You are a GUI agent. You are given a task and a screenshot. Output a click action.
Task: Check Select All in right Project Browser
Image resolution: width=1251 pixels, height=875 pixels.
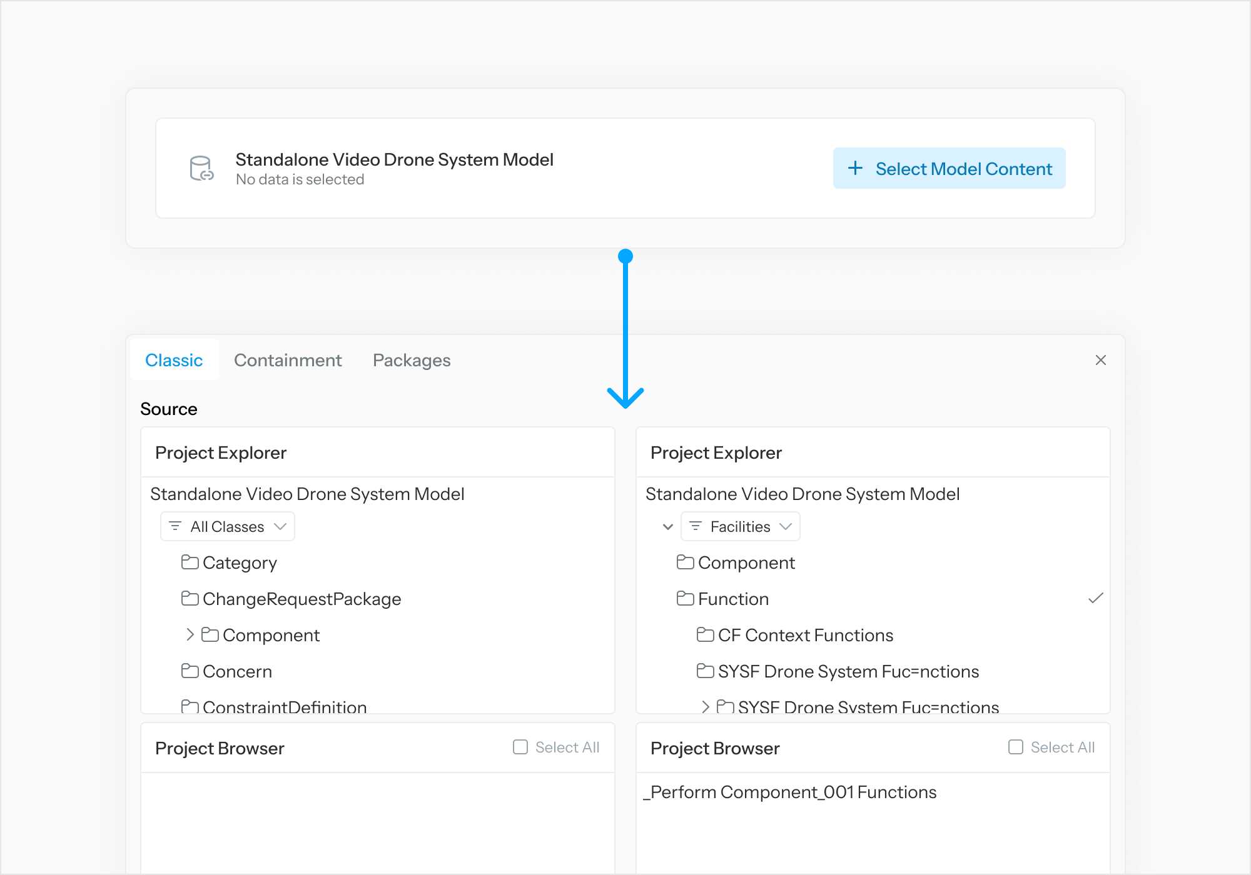click(1016, 747)
